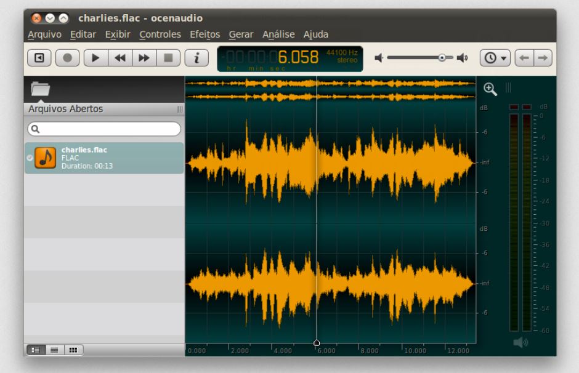Screen dimensions: 579x373
Task: Adjust the volume slider handle
Action: click(442, 58)
